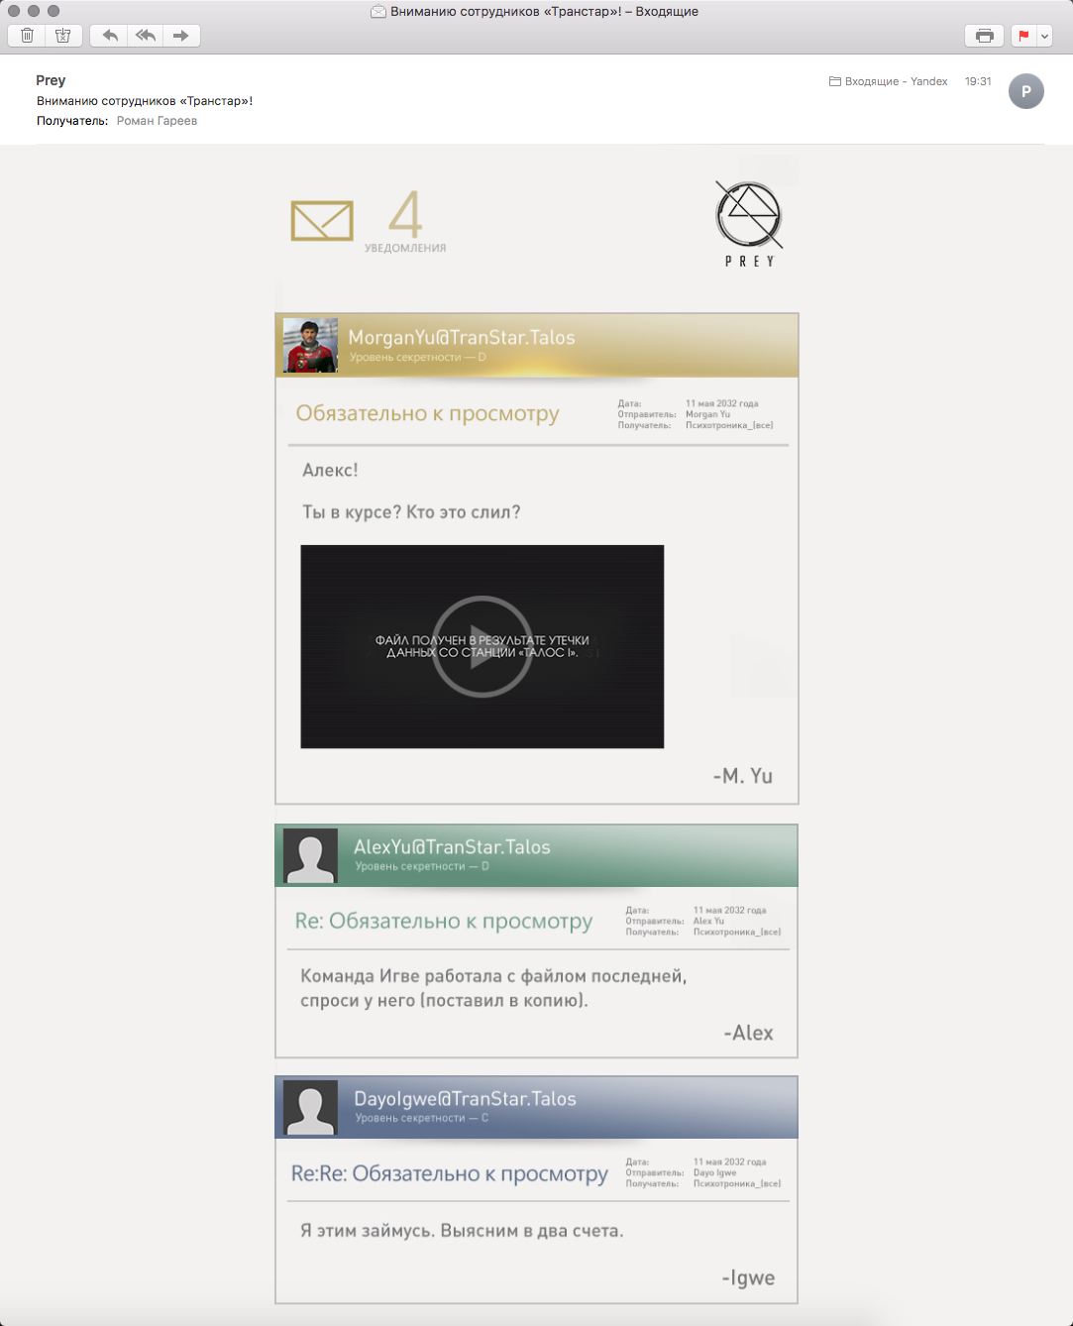Click the text "Команда Игве работала с файлом последней"
The height and width of the screenshot is (1326, 1073).
pyautogui.click(x=493, y=976)
